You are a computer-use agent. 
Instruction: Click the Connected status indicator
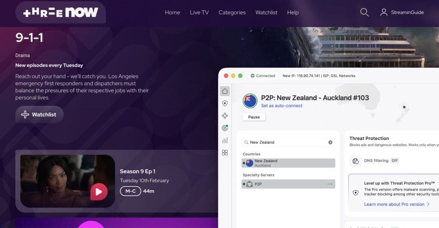(263, 76)
